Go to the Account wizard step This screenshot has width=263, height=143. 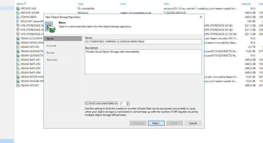click(51, 46)
